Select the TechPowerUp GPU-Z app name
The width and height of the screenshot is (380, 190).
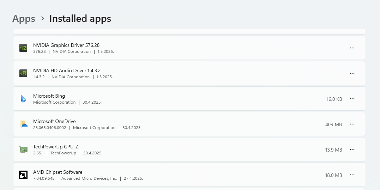point(55,147)
